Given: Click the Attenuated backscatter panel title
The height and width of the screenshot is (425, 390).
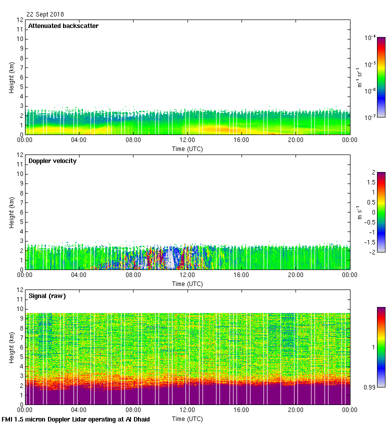Looking at the screenshot, I should [63, 26].
